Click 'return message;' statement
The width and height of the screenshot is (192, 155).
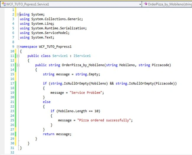coord(57,134)
